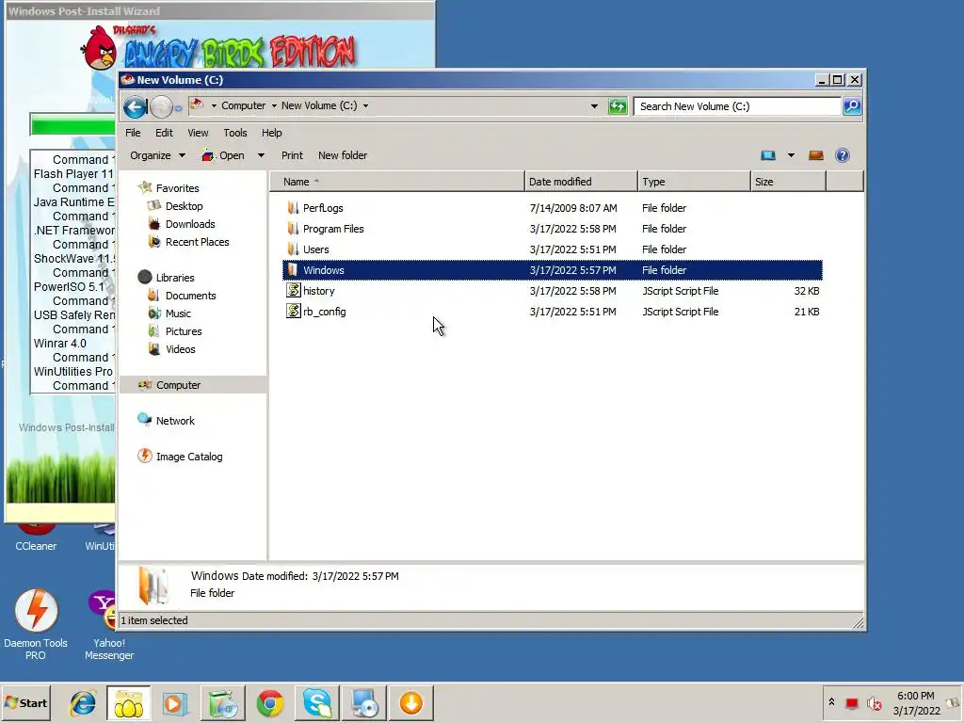Open the address bar history dropdown

(594, 106)
